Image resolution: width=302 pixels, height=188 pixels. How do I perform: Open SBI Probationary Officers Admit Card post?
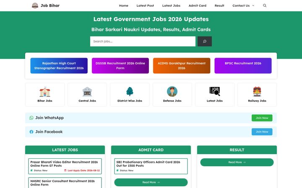coord(148,164)
